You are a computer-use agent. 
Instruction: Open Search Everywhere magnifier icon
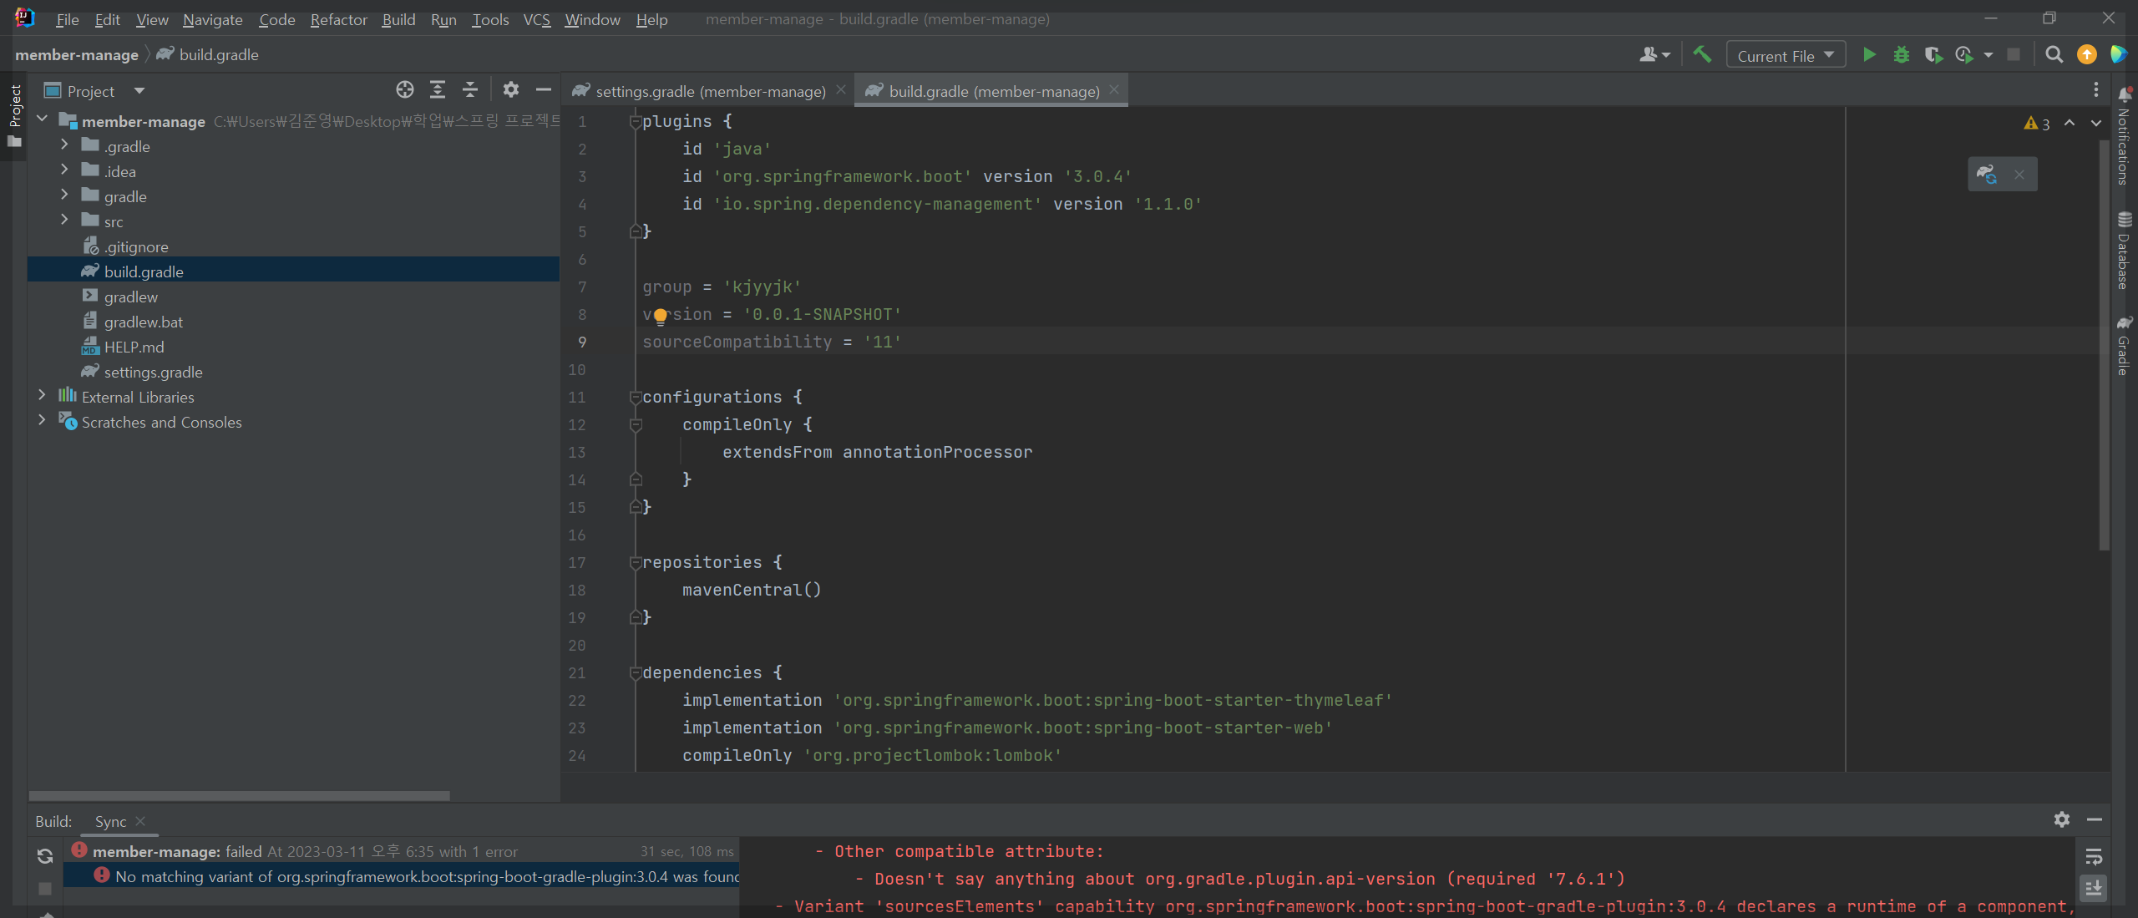pyautogui.click(x=2054, y=55)
